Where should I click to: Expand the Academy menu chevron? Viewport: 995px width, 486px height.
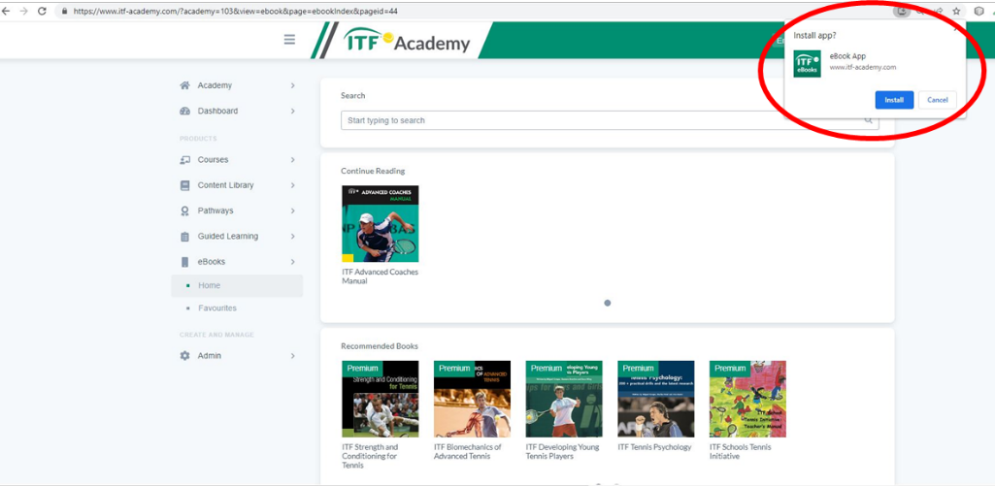292,85
